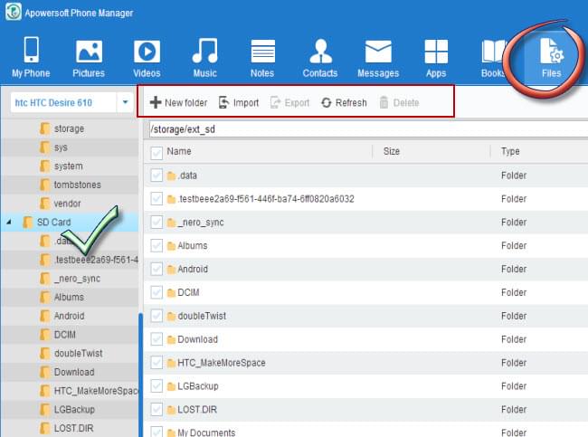Screen dimensions: 588x437
Task: Select Android in the sidebar tree
Action: pos(69,316)
